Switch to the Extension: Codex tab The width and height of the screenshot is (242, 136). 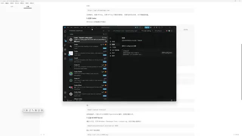[x=125, y=31]
